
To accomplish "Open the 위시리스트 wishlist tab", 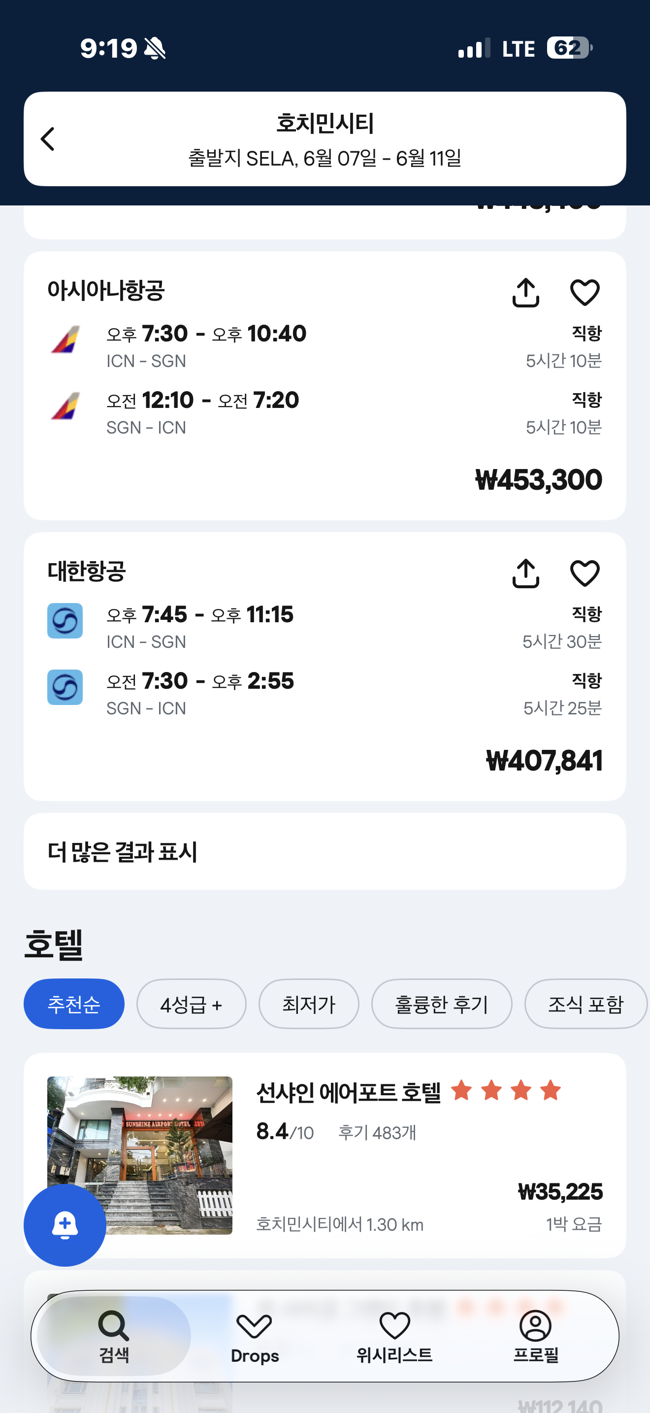I will click(x=394, y=1337).
